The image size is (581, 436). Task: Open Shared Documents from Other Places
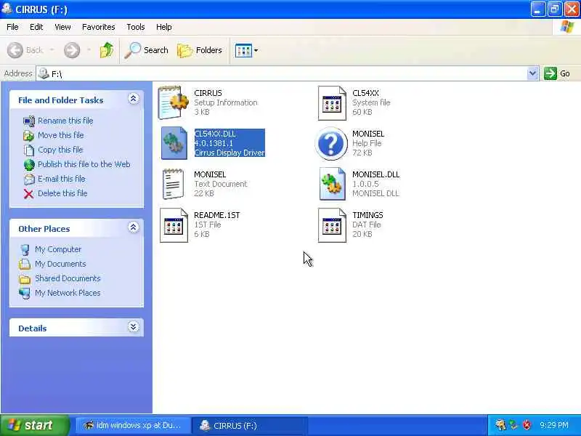[x=68, y=278]
